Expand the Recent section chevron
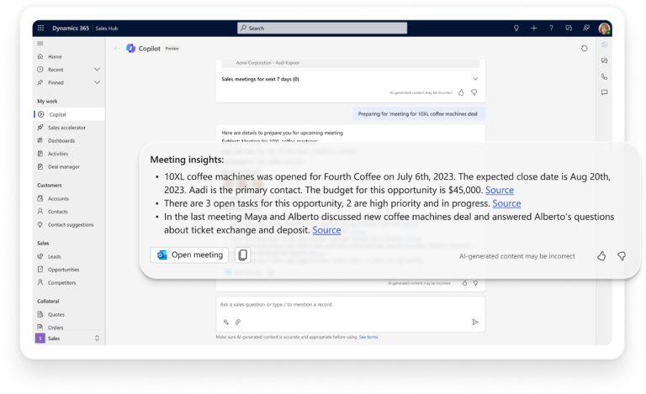The width and height of the screenshot is (646, 394). click(97, 70)
